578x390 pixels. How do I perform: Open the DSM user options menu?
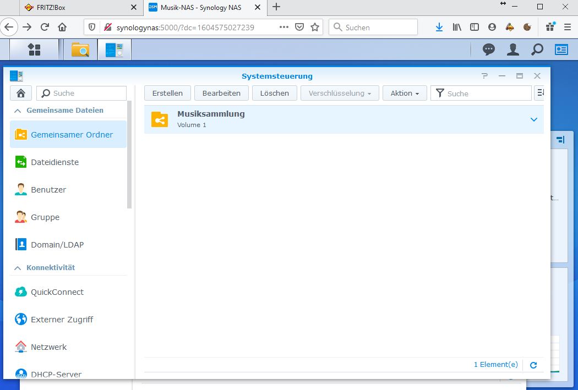pos(512,50)
